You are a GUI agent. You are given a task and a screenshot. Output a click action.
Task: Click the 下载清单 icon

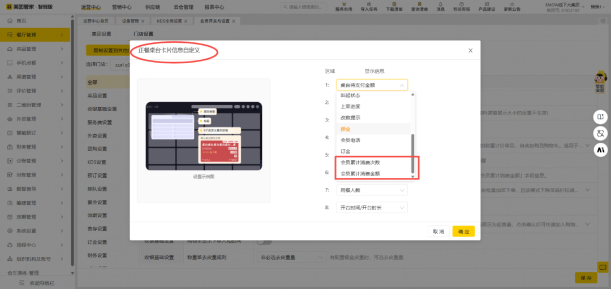click(x=394, y=5)
